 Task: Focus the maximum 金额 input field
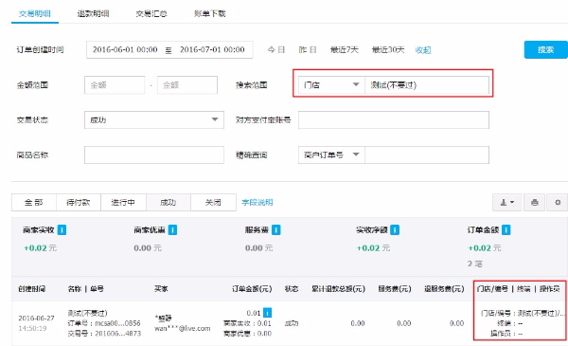[187, 85]
